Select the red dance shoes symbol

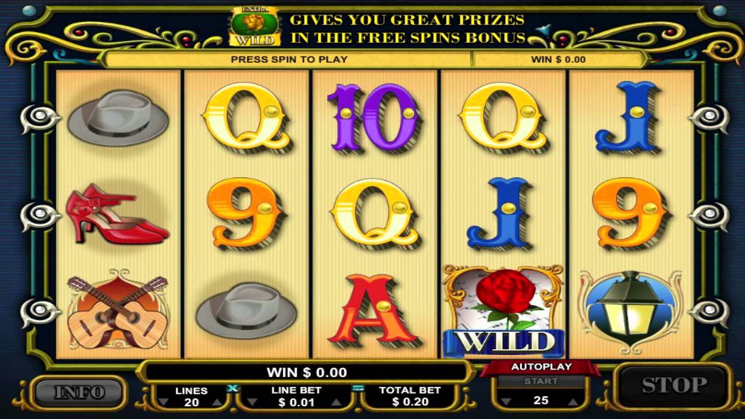(116, 214)
